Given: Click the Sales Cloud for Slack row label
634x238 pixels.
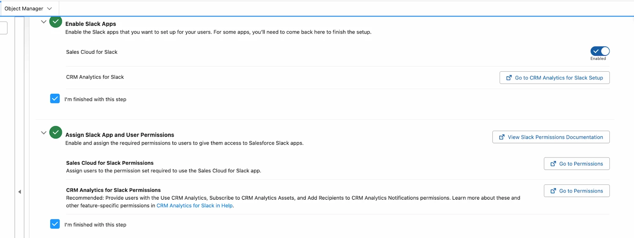Looking at the screenshot, I should coord(92,52).
